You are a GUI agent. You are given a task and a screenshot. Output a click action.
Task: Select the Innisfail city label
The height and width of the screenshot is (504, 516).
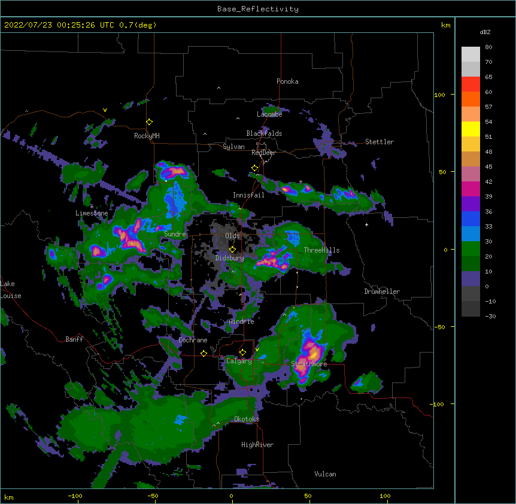point(248,195)
